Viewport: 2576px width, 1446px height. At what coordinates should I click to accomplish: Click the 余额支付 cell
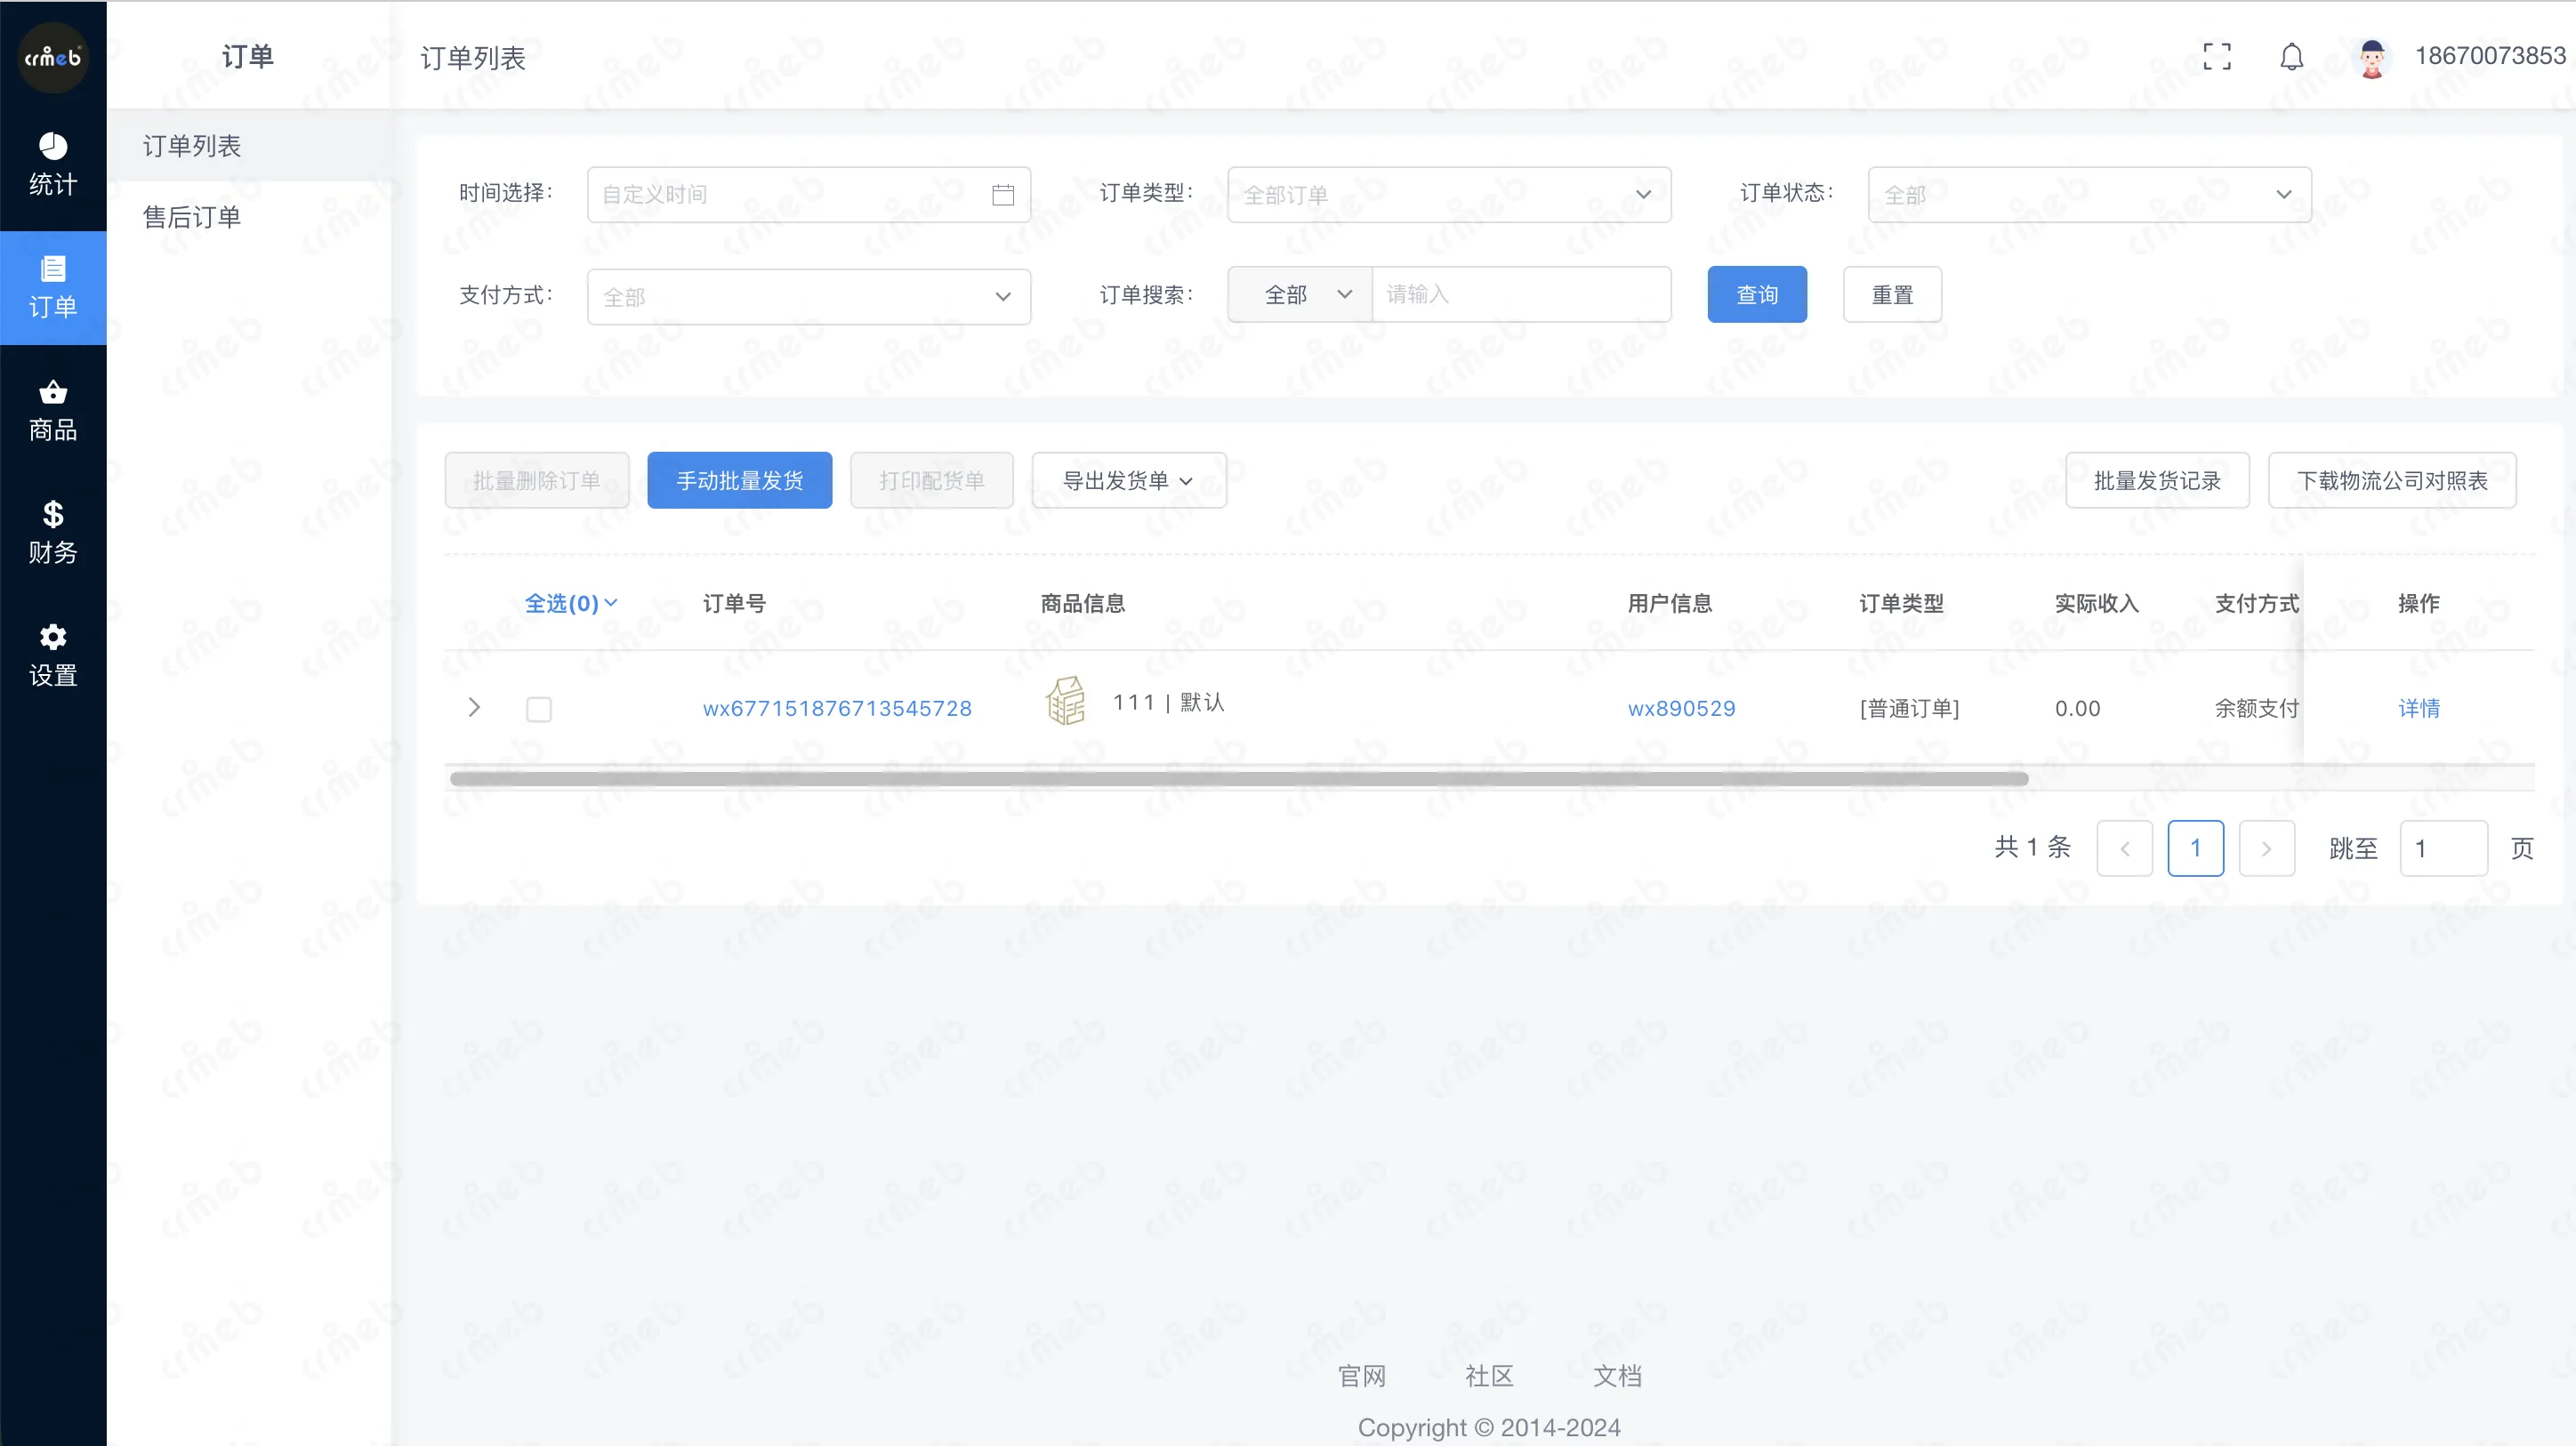click(2256, 709)
